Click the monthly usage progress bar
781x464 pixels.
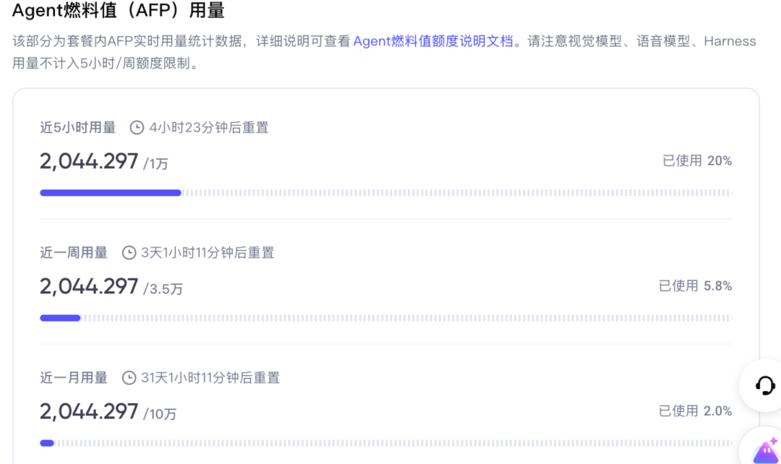point(386,442)
